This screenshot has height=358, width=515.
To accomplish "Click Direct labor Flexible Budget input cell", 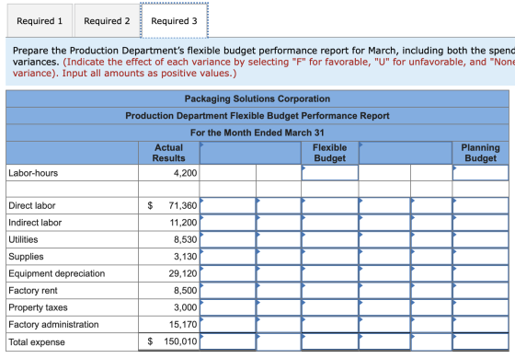I will click(x=330, y=206).
